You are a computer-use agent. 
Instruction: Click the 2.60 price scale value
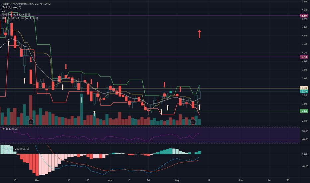pyautogui.click(x=304, y=121)
